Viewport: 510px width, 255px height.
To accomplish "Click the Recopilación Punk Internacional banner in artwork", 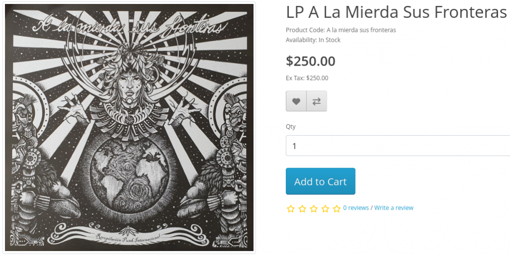I will click(128, 237).
